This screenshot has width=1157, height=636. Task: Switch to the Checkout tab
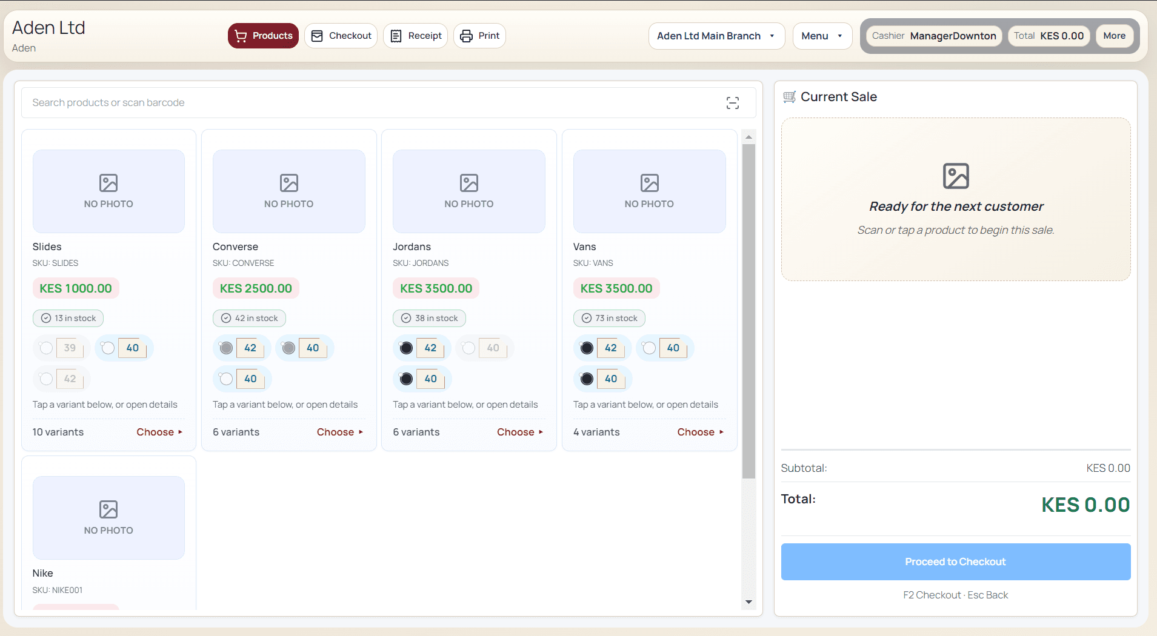coord(341,36)
